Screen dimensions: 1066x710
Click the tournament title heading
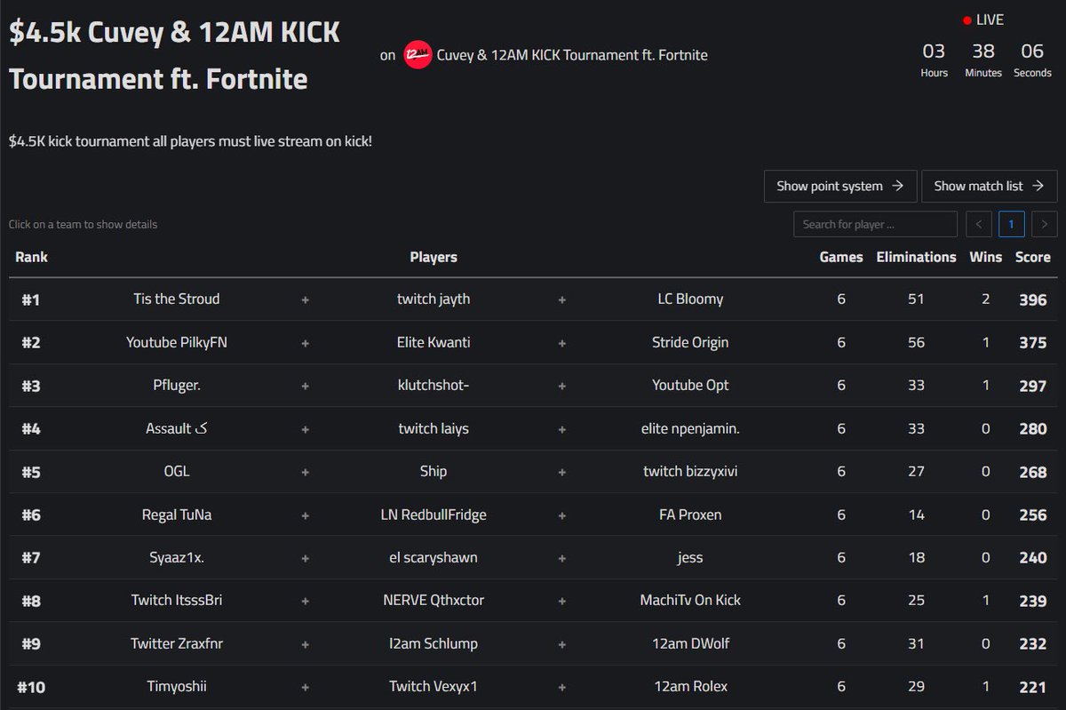tap(175, 55)
